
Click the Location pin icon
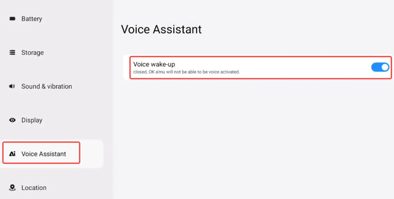coord(12,188)
